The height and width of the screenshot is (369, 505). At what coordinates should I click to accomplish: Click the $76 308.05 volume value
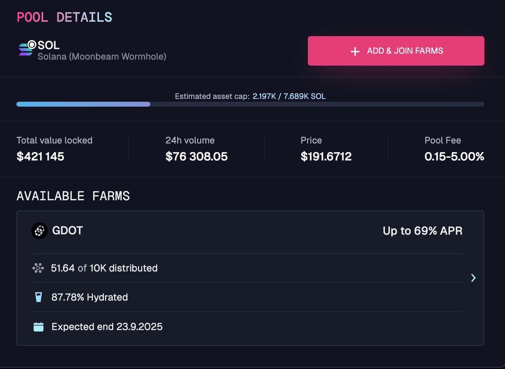[x=196, y=156]
